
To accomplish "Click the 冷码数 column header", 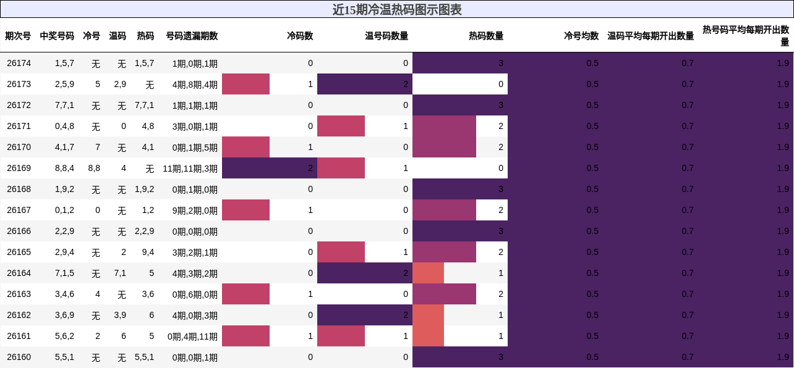I will (300, 36).
